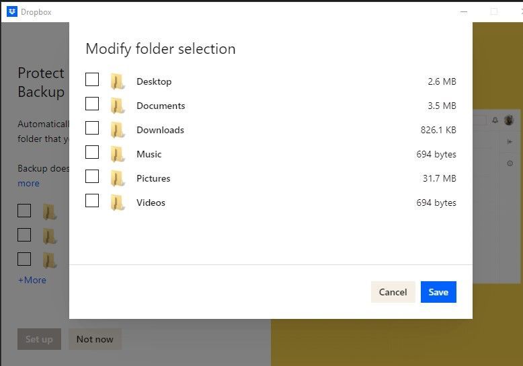Viewport: 523px width, 366px height.
Task: Click the Downloads folder icon
Action: (118, 130)
